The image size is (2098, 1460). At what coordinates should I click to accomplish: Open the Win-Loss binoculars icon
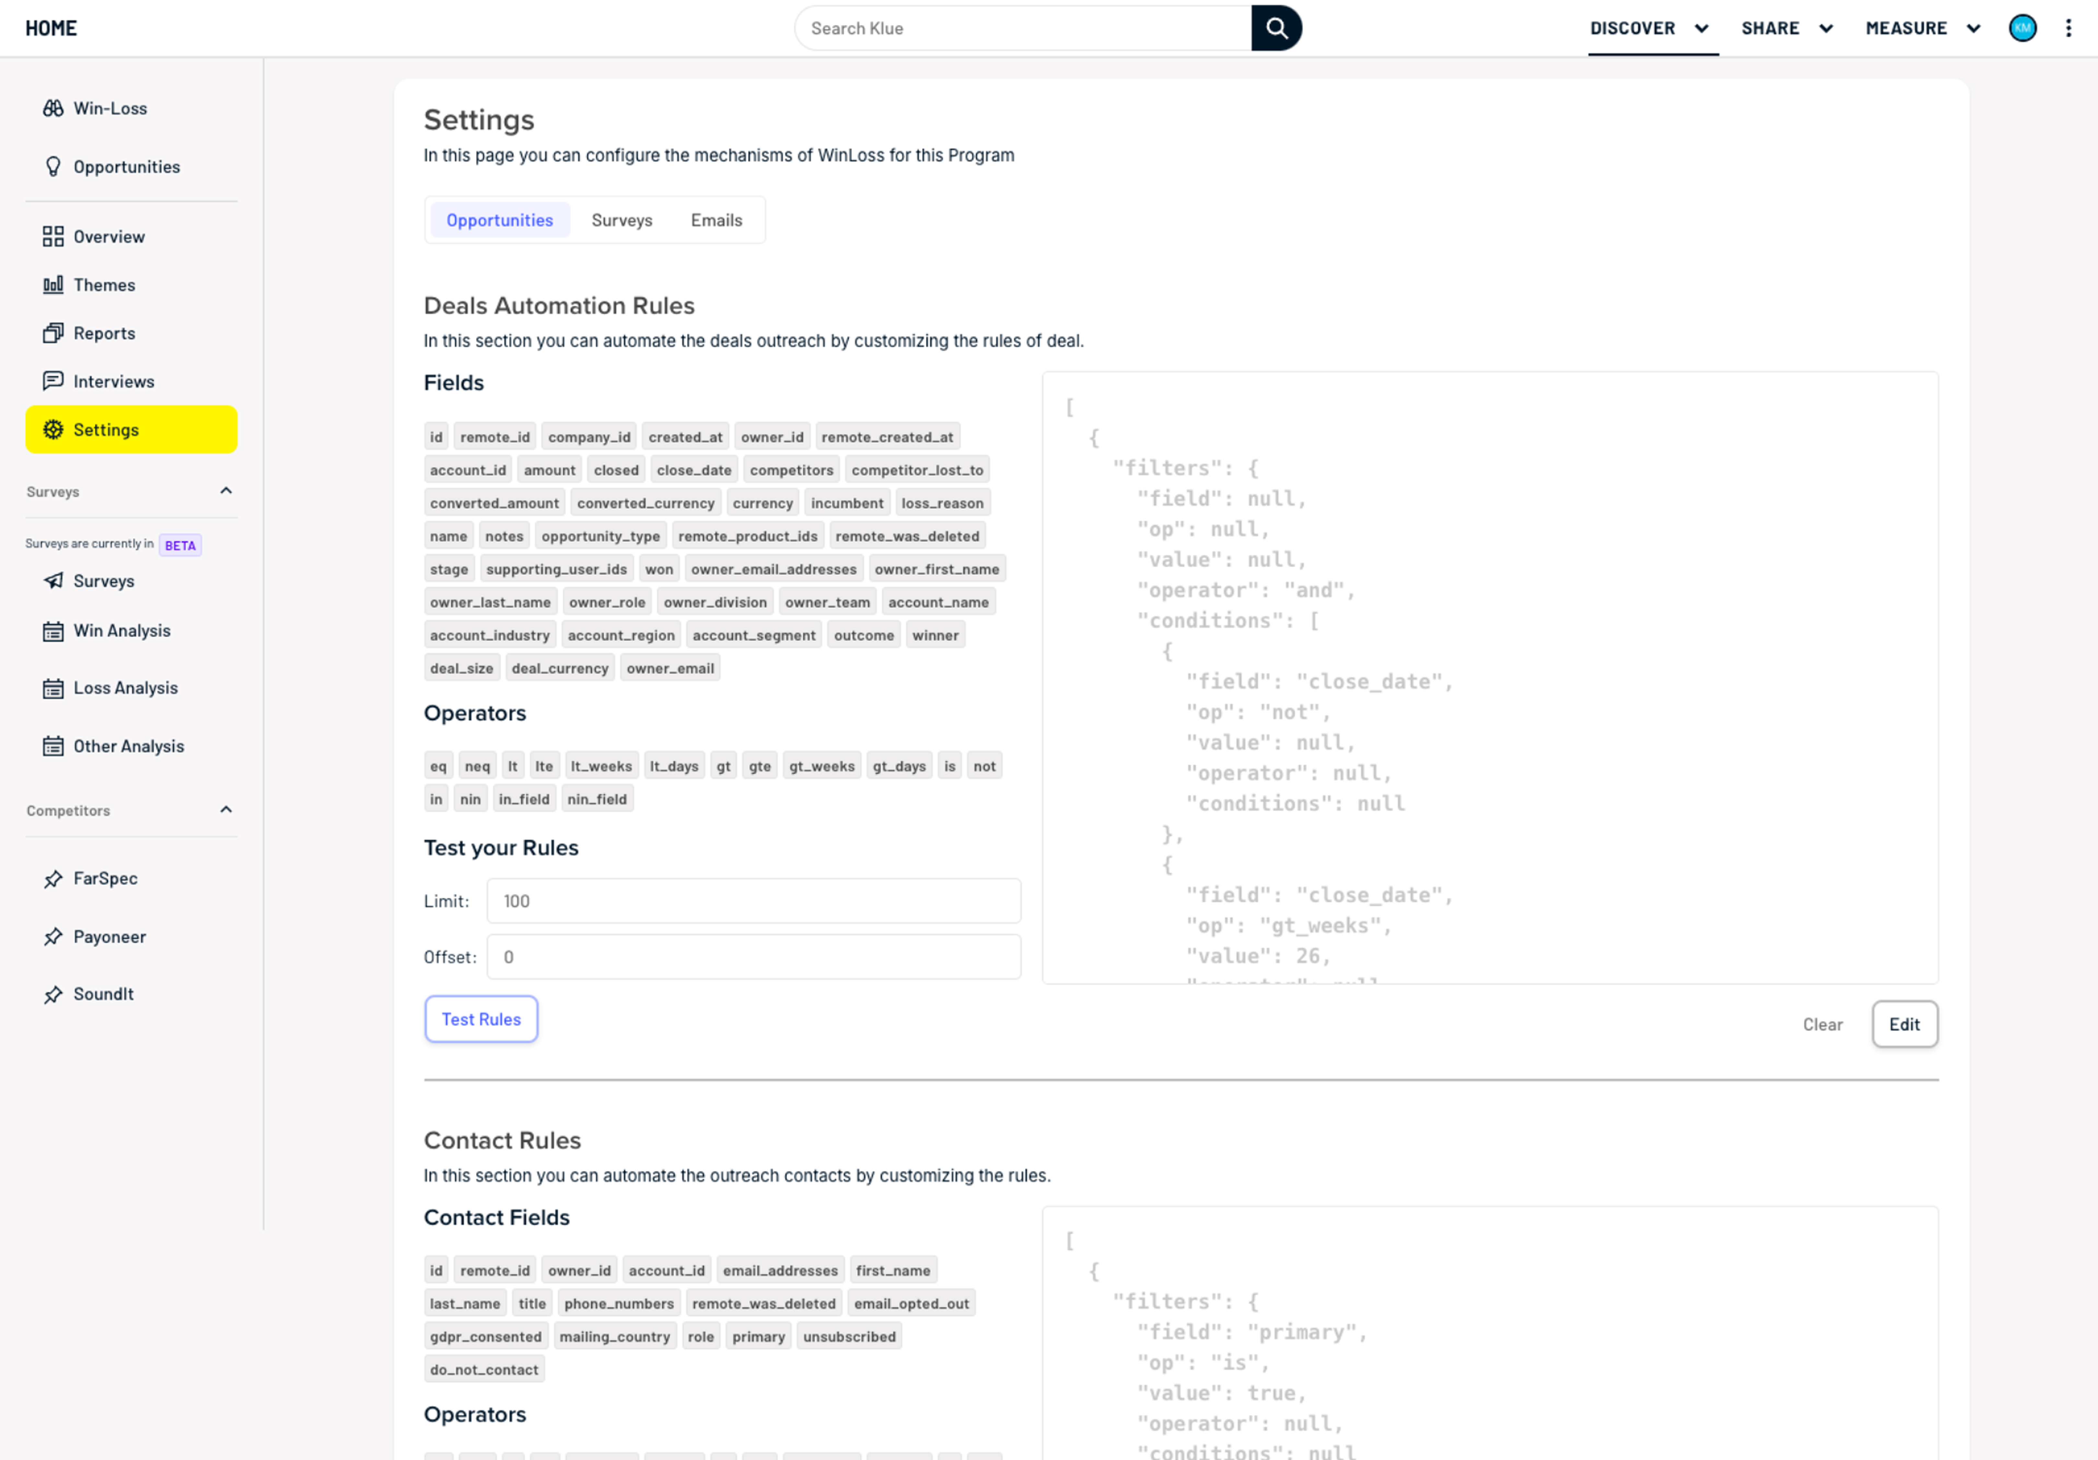tap(53, 108)
